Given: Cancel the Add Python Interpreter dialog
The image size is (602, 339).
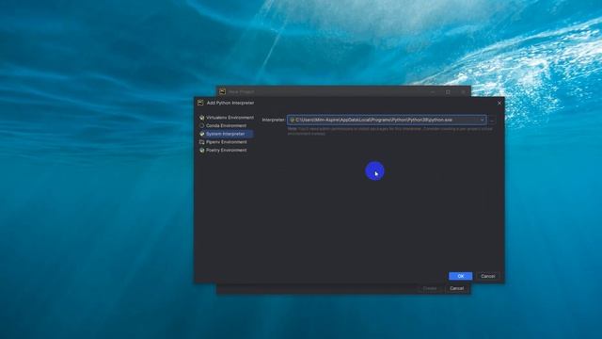Looking at the screenshot, I should click(x=487, y=276).
